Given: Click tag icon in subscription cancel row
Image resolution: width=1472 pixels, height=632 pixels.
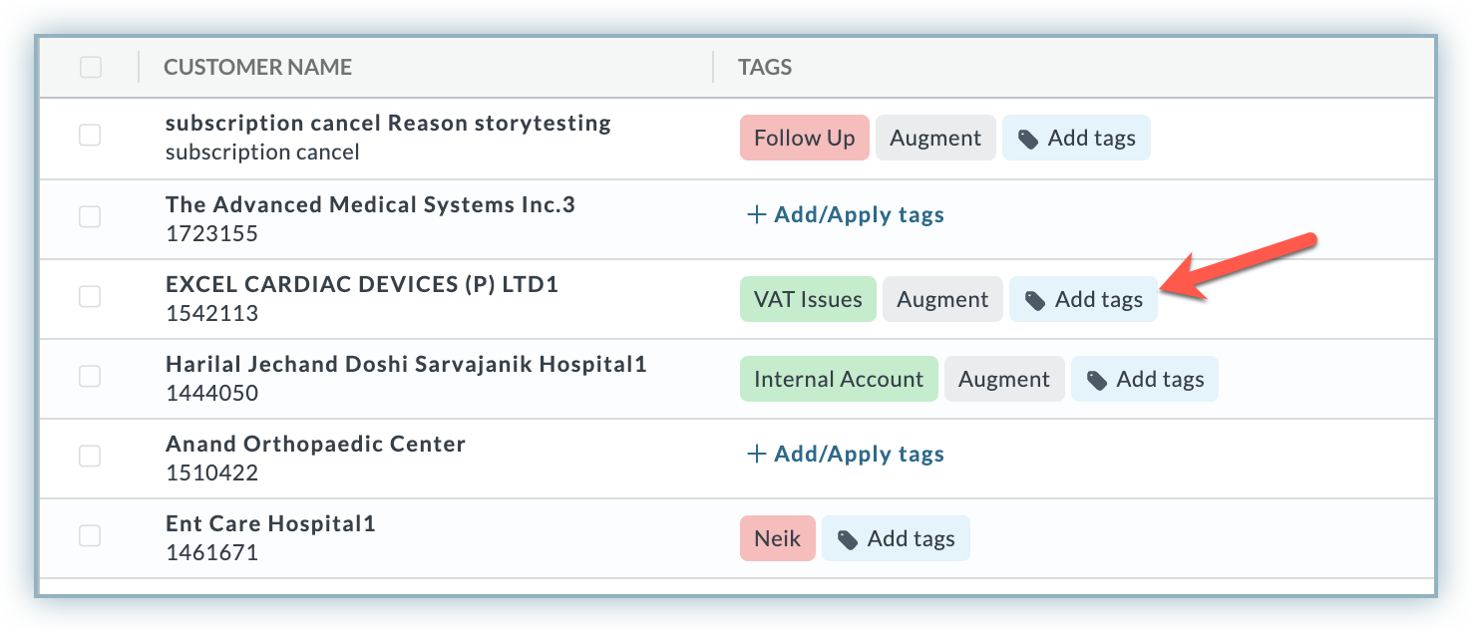Looking at the screenshot, I should (1028, 140).
